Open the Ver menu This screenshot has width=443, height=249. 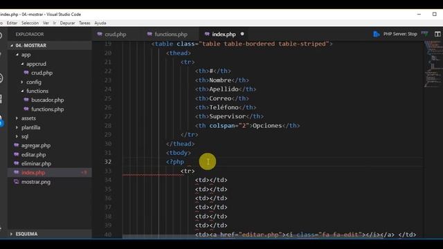click(46, 23)
